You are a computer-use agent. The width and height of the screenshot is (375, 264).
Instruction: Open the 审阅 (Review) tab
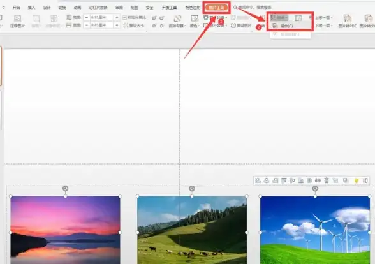[119, 8]
